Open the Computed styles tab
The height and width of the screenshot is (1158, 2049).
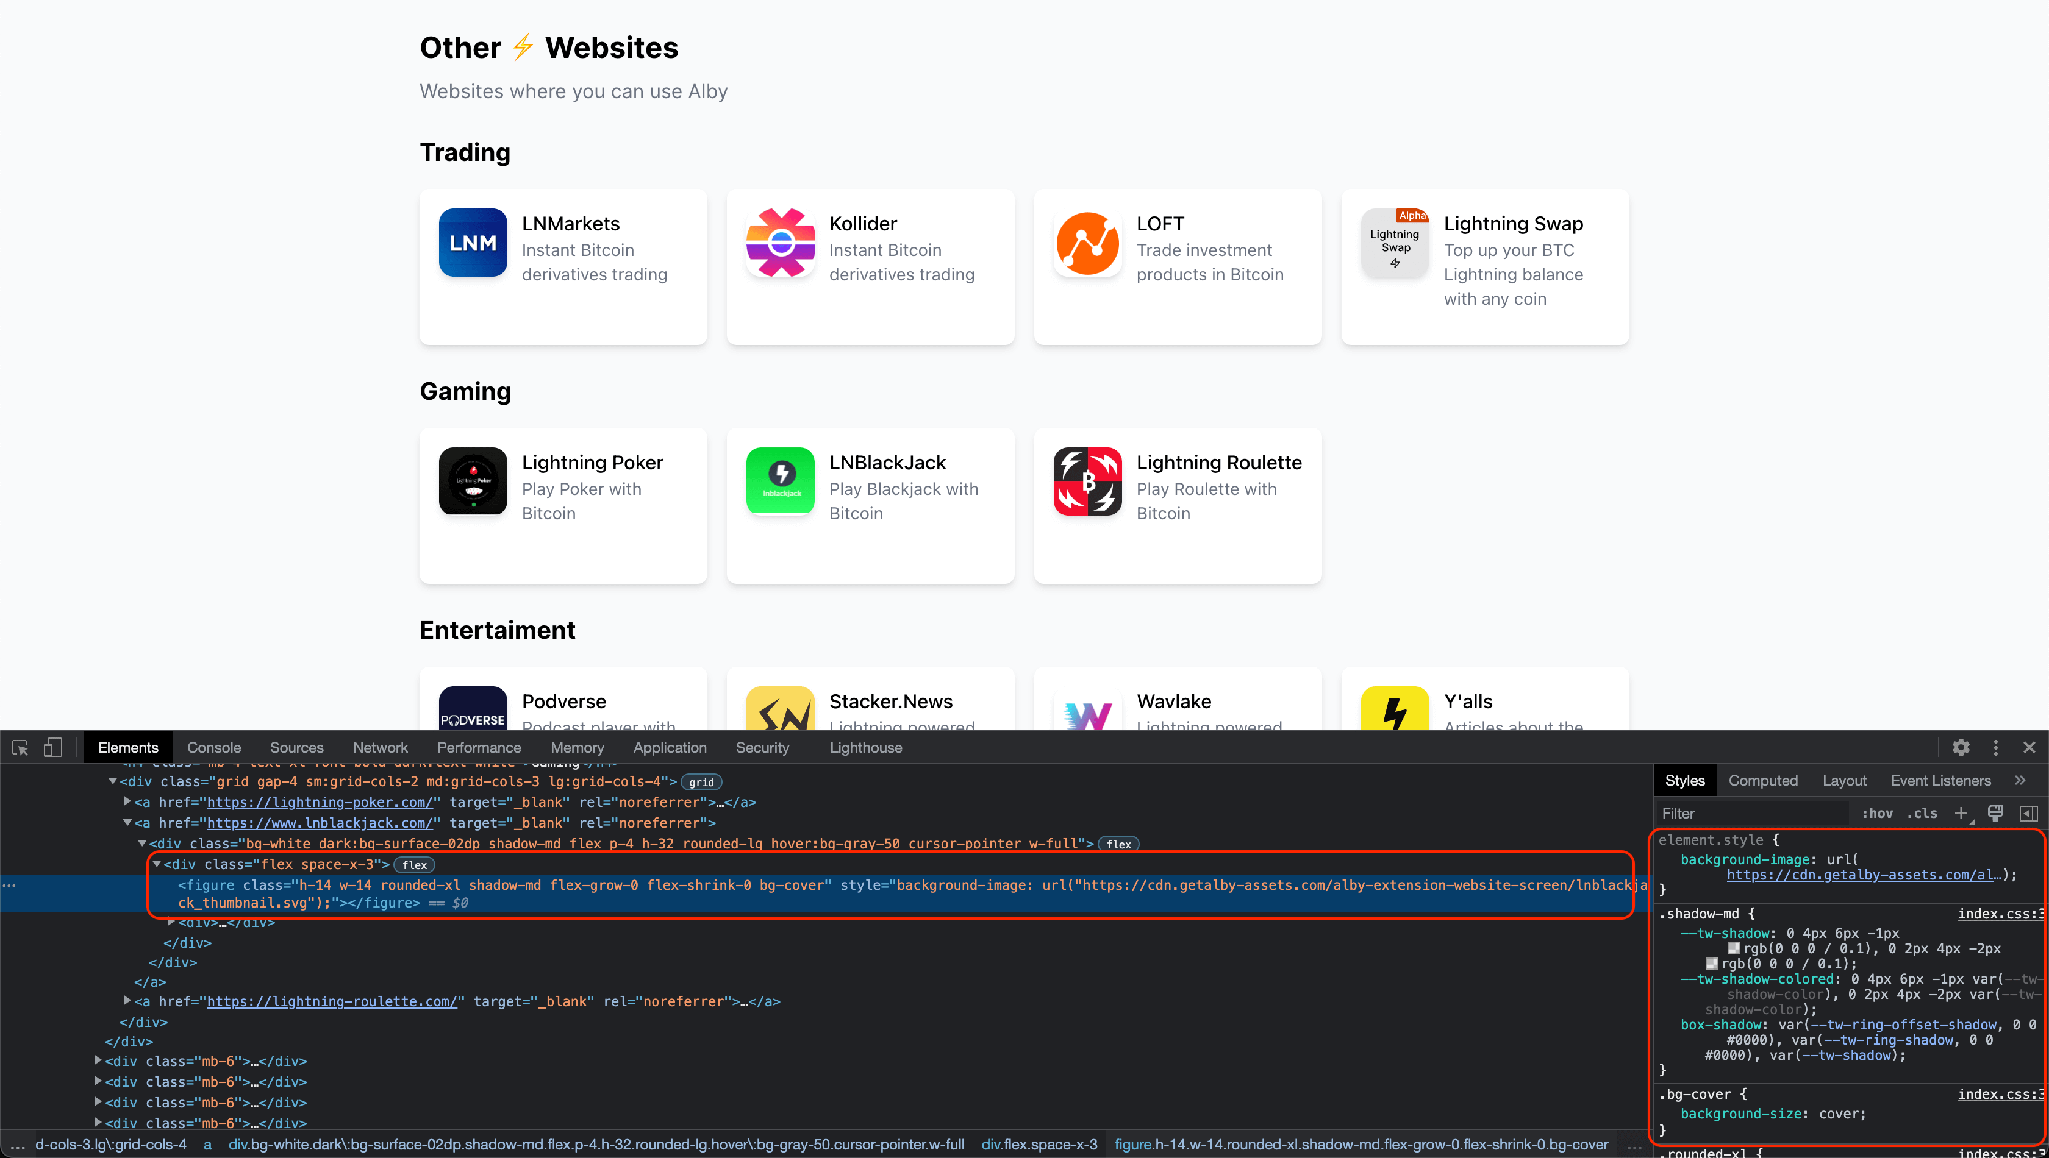[x=1762, y=780]
